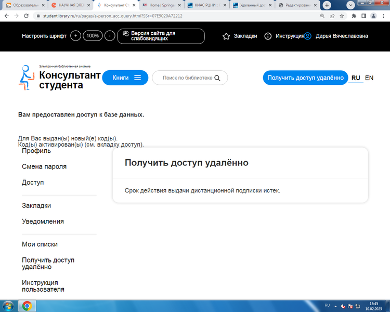Image resolution: width=390 pixels, height=312 pixels.
Task: Switch to Образовательн... tab
Action: tap(25, 5)
